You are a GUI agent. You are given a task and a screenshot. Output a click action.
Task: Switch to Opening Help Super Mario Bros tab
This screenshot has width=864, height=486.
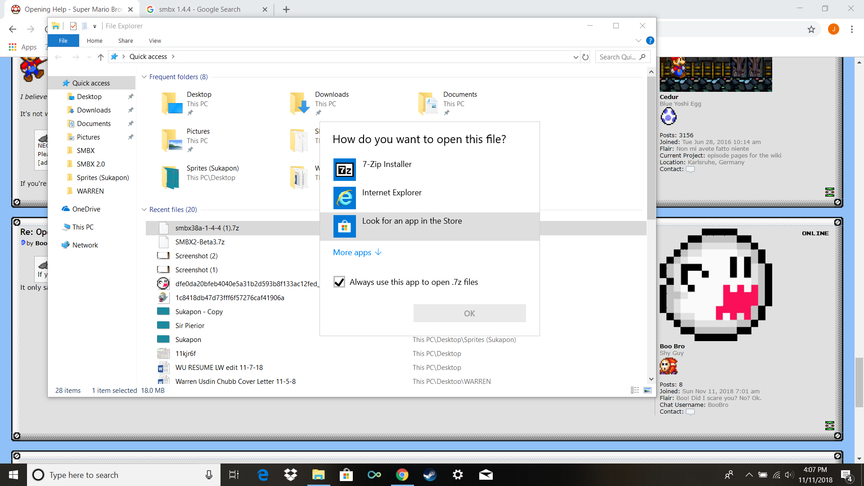[72, 9]
